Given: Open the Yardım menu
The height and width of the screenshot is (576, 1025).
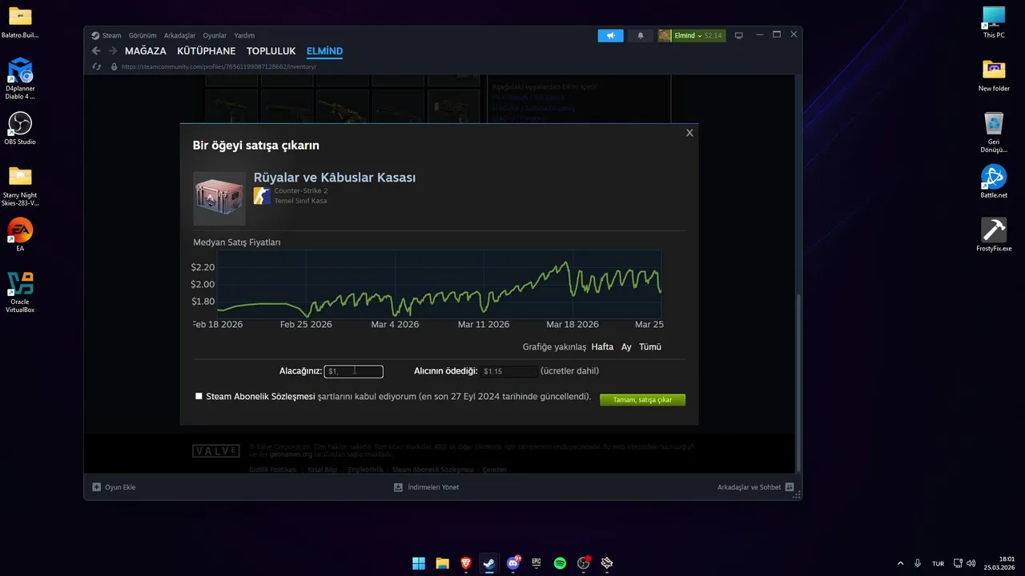Looking at the screenshot, I should 244,35.
